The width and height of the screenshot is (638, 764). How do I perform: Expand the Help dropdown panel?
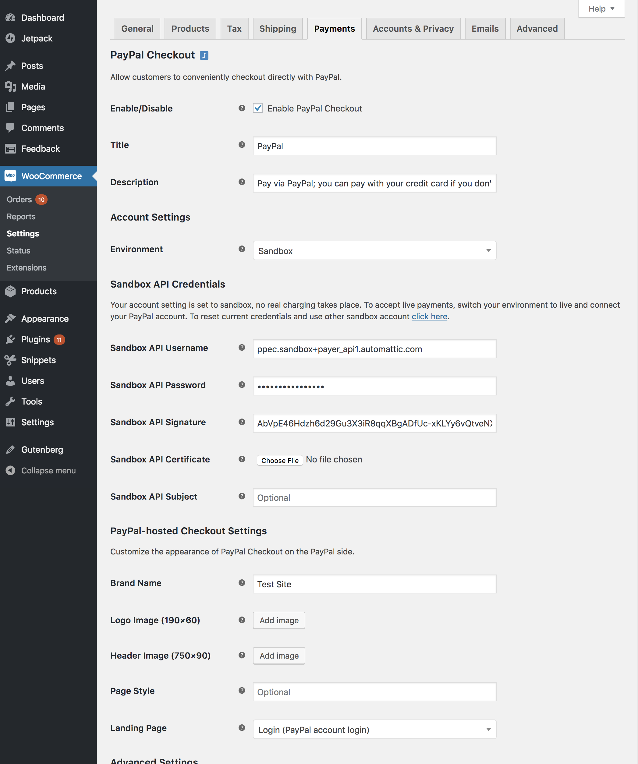601,9
